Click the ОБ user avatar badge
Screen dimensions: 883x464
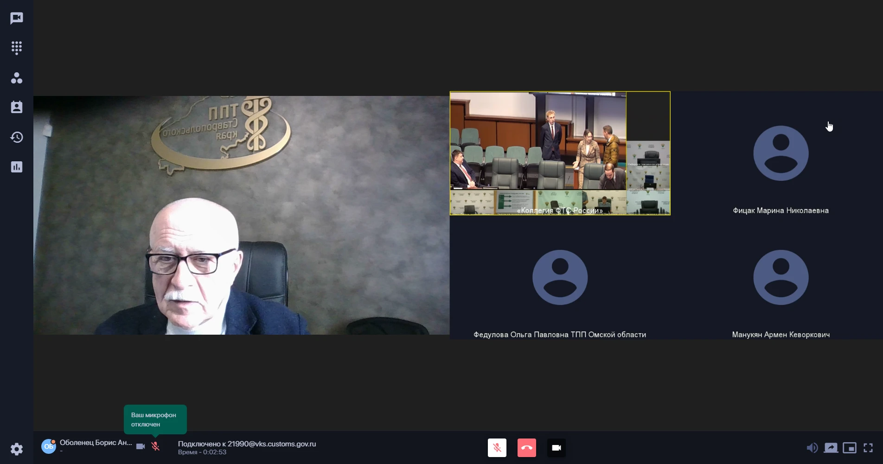coord(49,446)
